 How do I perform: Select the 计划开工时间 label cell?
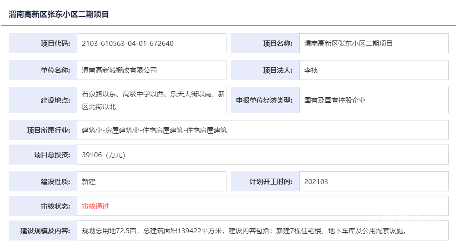[265, 182]
